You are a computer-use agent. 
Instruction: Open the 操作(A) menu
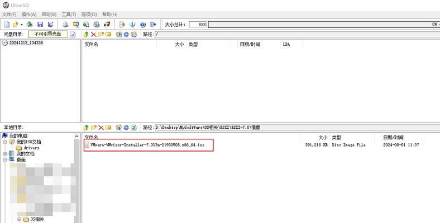click(x=29, y=14)
